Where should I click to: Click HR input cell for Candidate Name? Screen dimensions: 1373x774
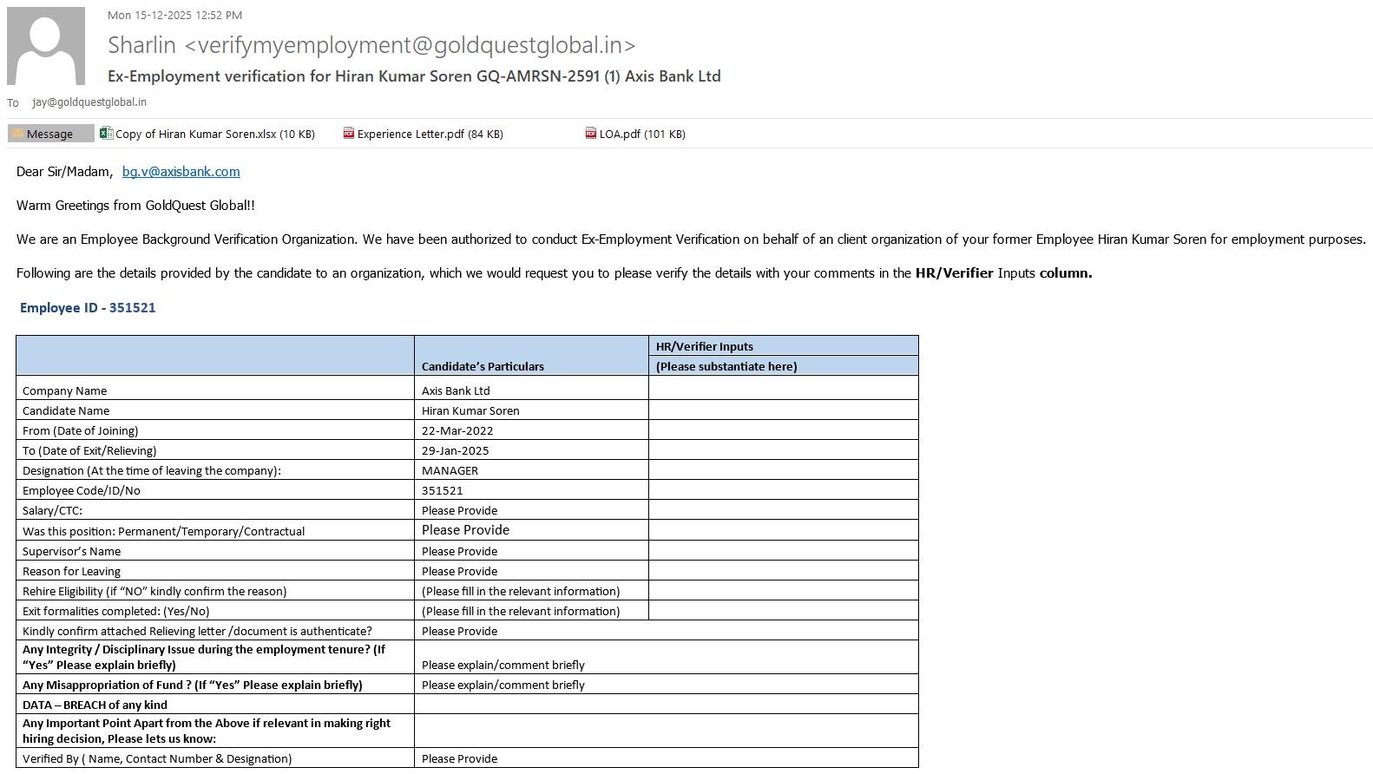783,410
